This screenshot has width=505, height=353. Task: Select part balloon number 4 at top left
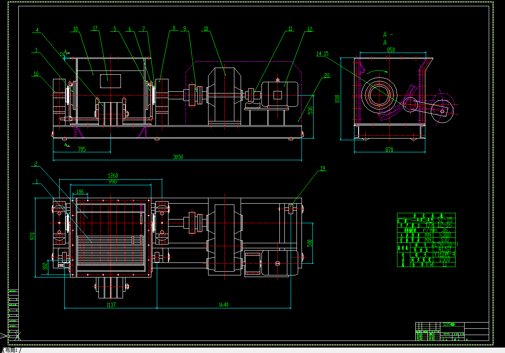37,30
